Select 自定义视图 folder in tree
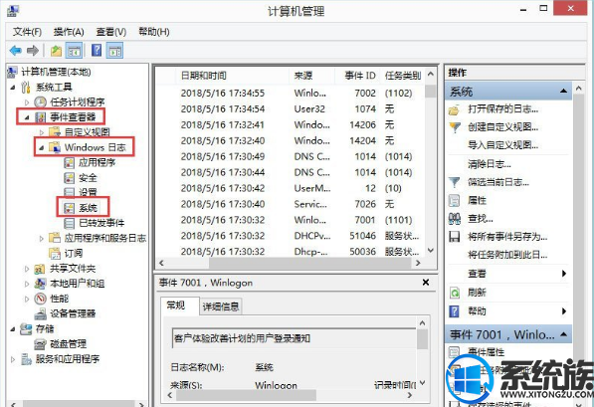The width and height of the screenshot is (594, 407). pyautogui.click(x=87, y=132)
